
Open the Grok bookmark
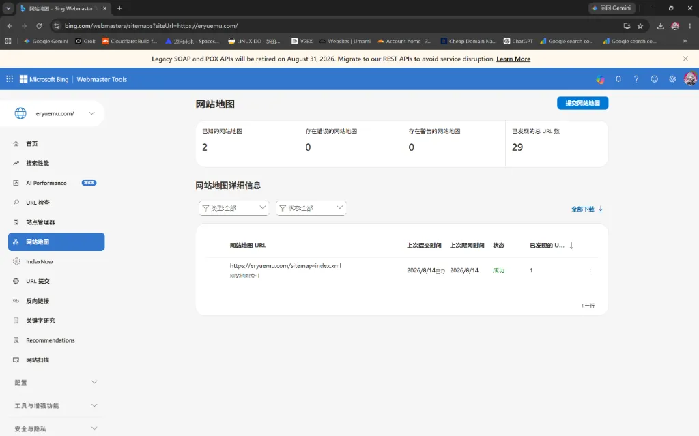pyautogui.click(x=85, y=41)
